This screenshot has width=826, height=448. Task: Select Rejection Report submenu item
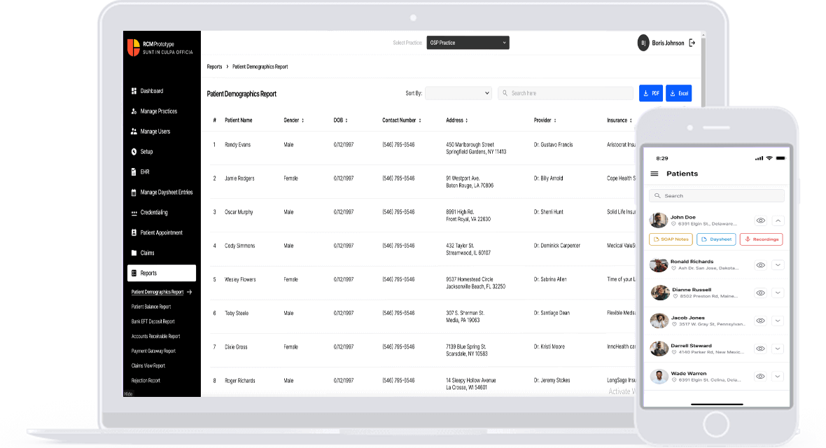point(146,381)
